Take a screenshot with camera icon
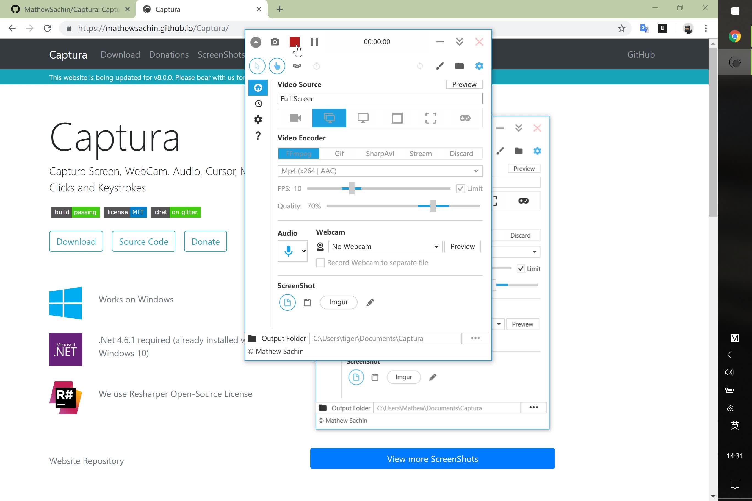 275,42
